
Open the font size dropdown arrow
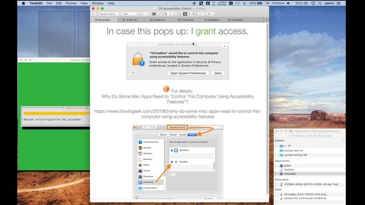pyautogui.click(x=147, y=14)
